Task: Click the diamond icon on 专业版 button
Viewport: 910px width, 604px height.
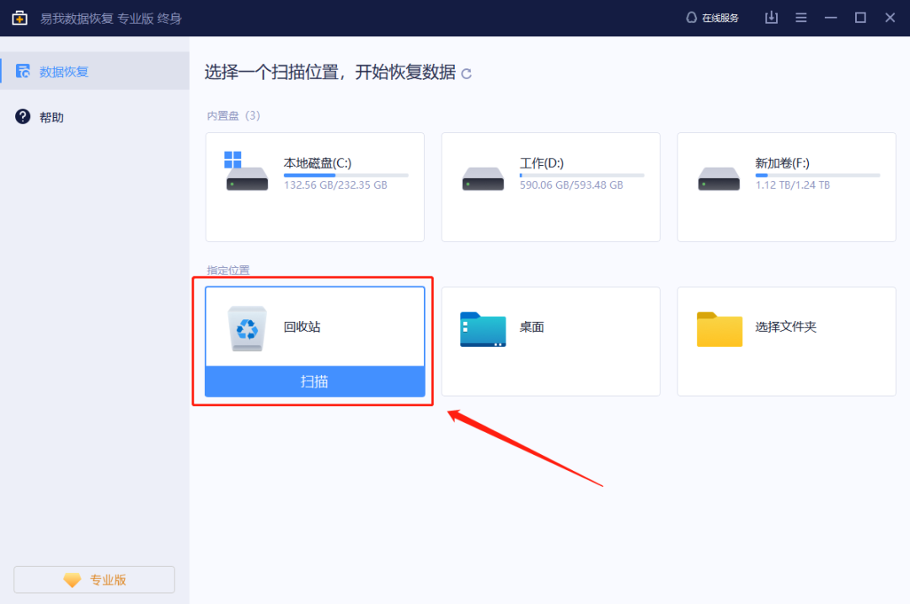Action: click(72, 580)
